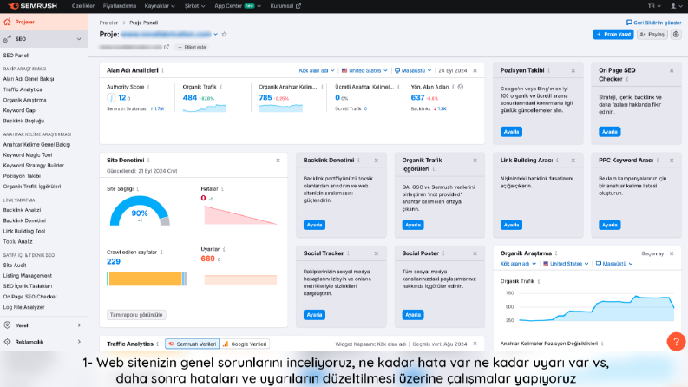Close the On Page SEO Checker widget
Screen dimensions: 688x387
[672, 70]
